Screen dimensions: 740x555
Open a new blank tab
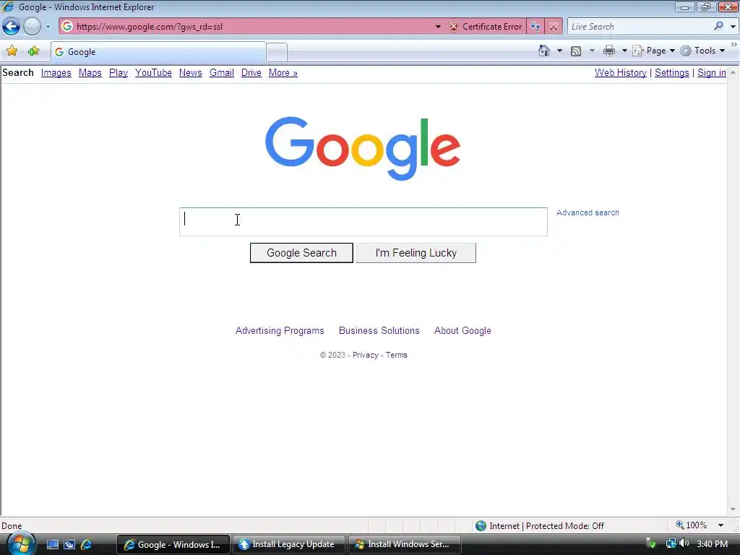pos(277,52)
